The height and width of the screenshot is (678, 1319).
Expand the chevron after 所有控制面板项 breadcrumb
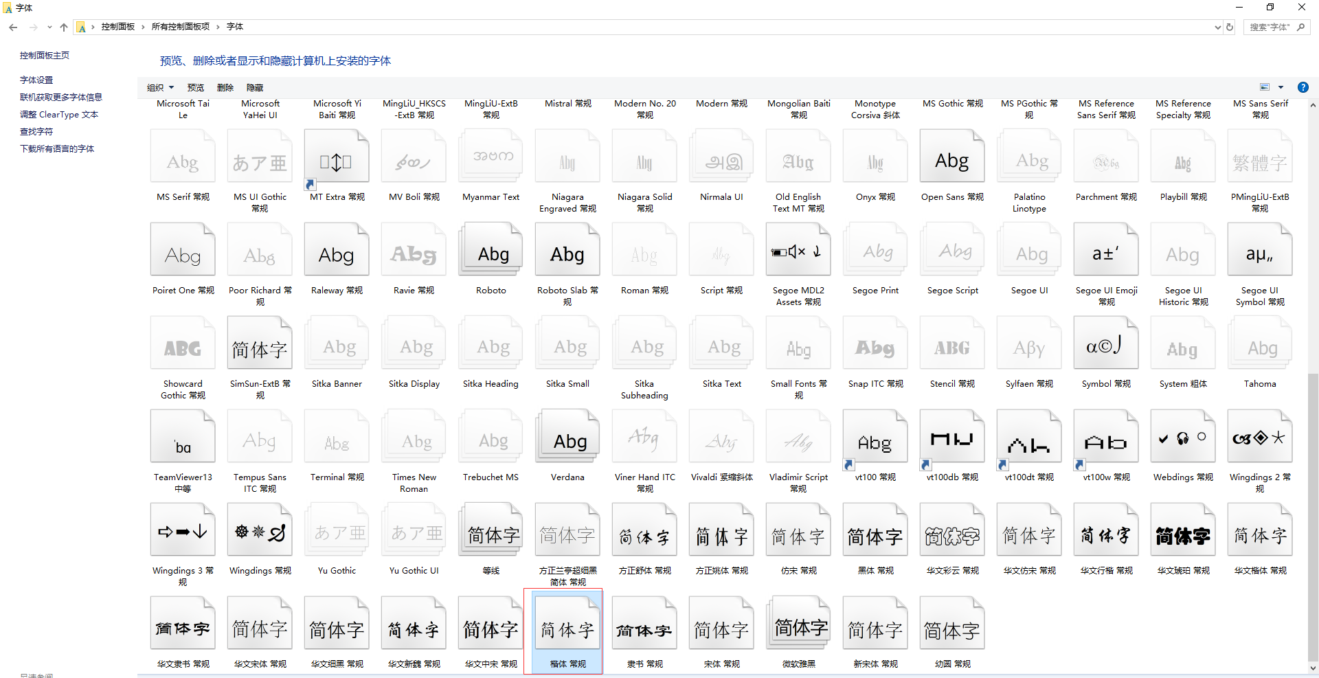[x=218, y=27]
